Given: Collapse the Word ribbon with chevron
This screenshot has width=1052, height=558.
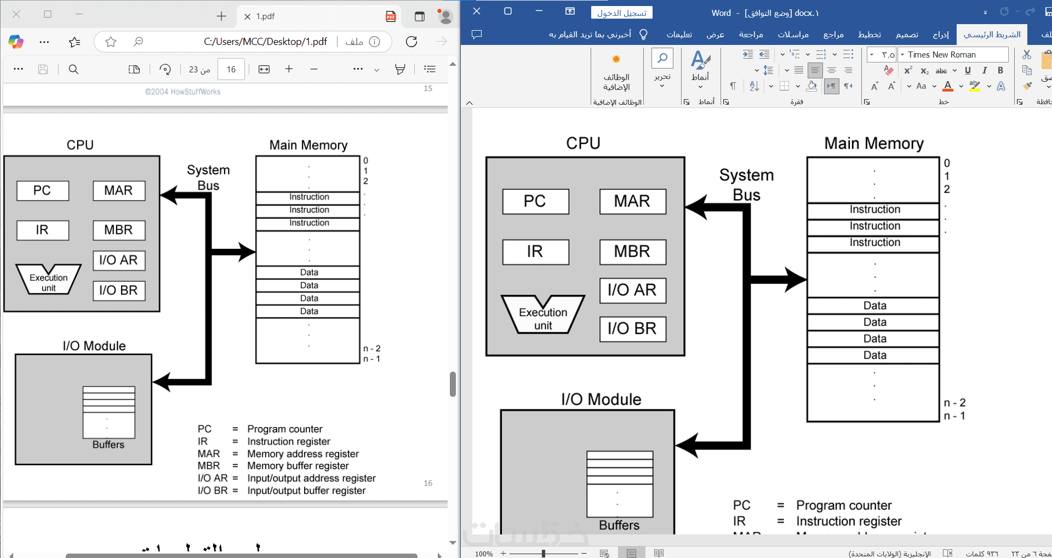Looking at the screenshot, I should point(470,103).
